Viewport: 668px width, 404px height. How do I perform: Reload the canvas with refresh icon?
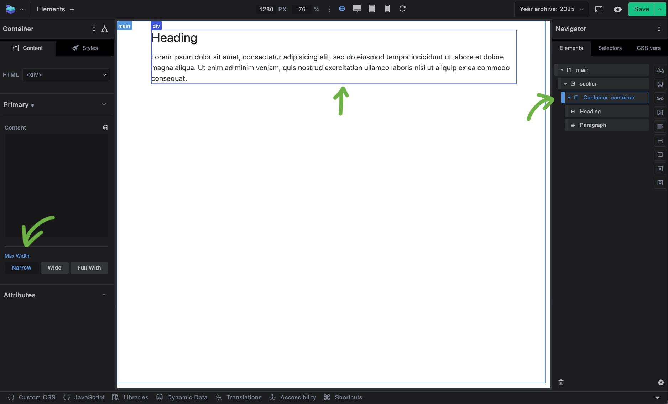(402, 9)
